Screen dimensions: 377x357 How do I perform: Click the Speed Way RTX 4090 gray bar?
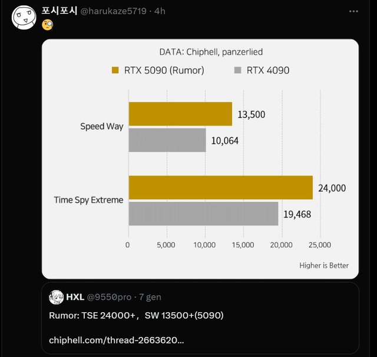tap(167, 140)
